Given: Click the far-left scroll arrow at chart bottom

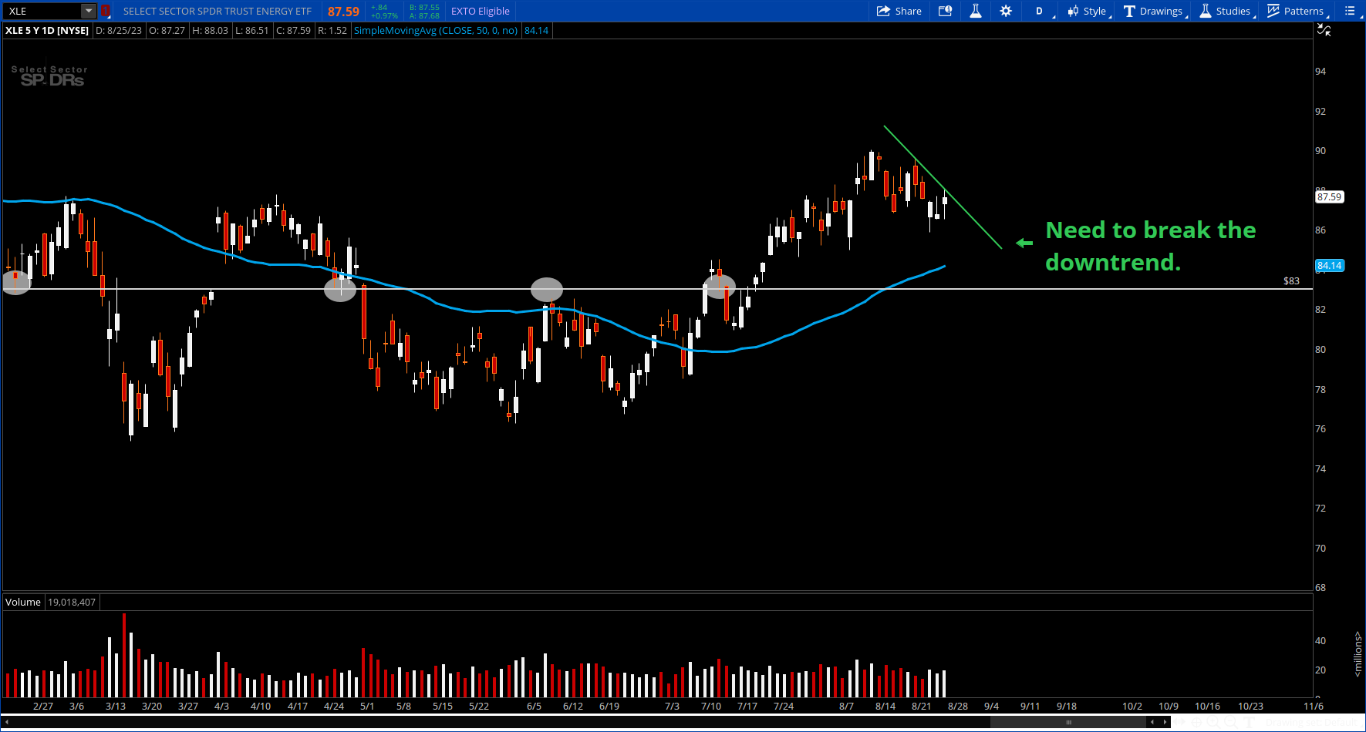Looking at the screenshot, I should (6, 722).
